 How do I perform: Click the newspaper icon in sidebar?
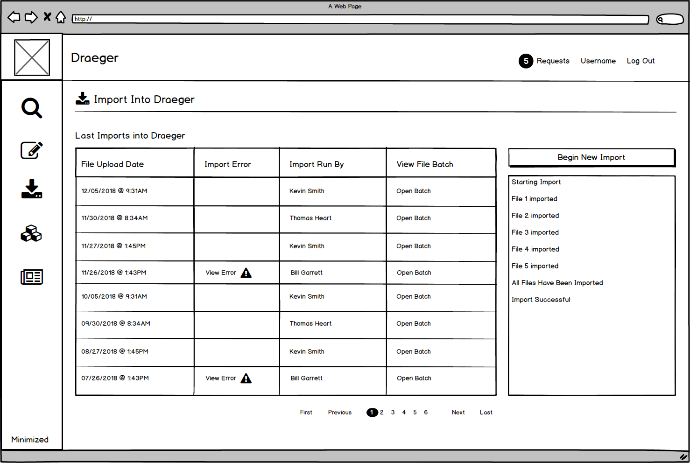point(32,277)
